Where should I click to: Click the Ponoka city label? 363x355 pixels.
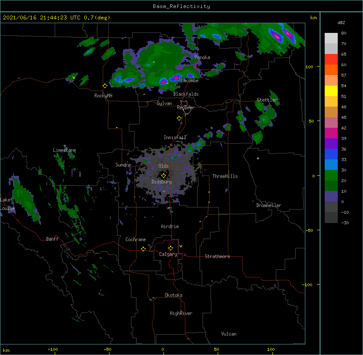202,57
